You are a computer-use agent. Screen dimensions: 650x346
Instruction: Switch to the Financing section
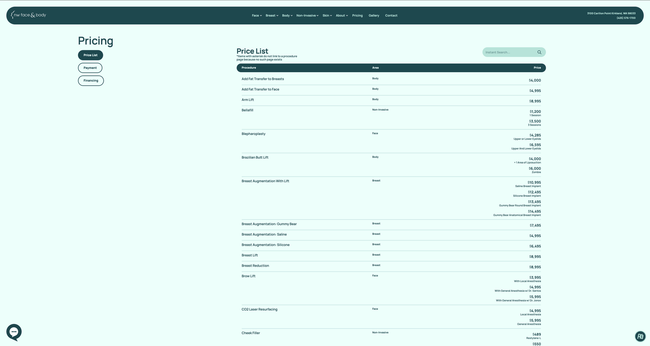pos(91,81)
